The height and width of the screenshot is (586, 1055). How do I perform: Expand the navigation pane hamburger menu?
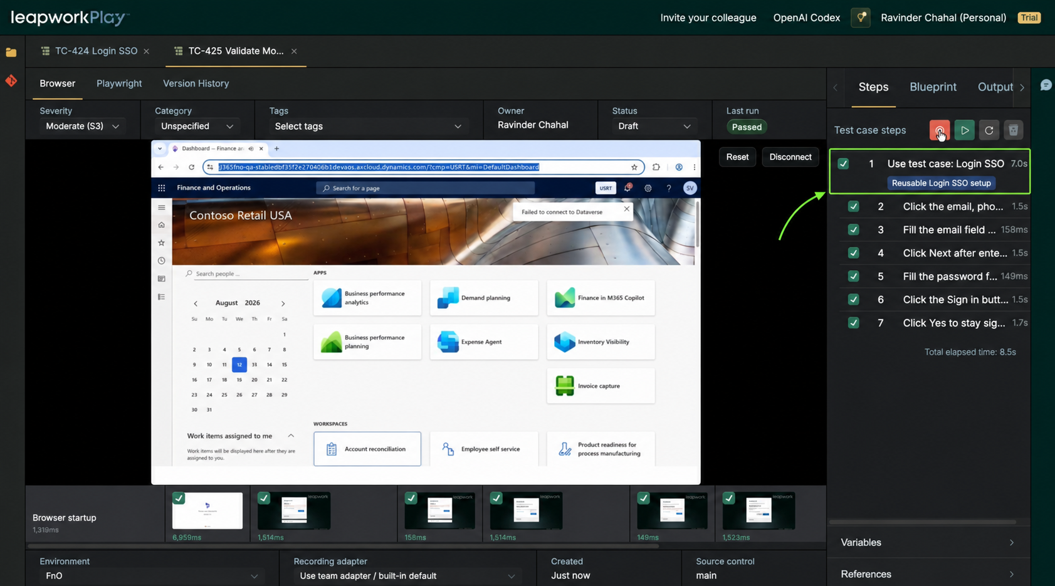click(x=162, y=207)
